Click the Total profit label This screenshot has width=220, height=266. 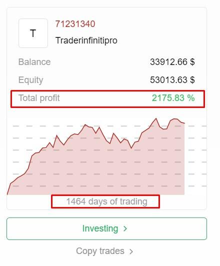pos(39,98)
